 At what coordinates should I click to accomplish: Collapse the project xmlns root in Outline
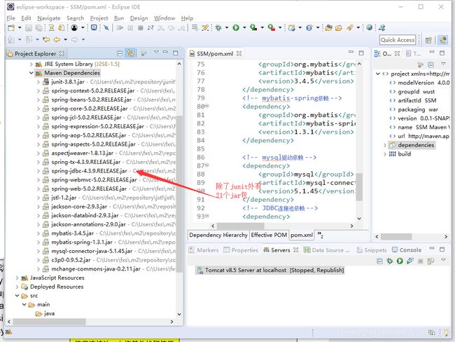pyautogui.click(x=378, y=74)
